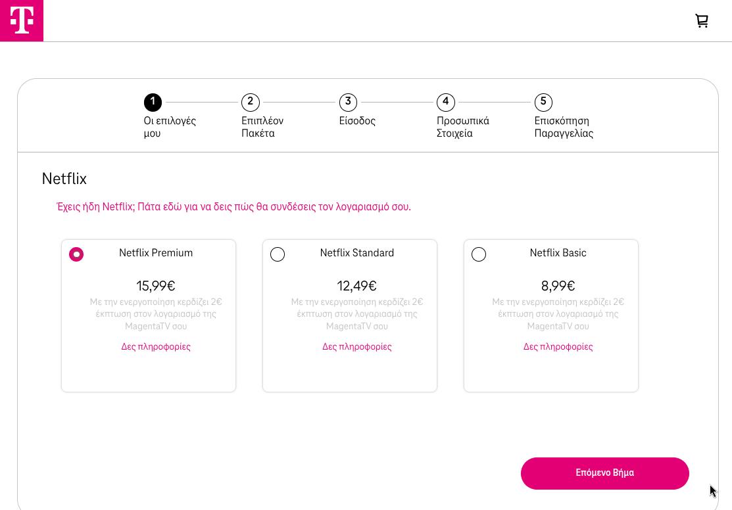The image size is (732, 510).
Task: Click the magenta T logo
Action: coord(22,20)
